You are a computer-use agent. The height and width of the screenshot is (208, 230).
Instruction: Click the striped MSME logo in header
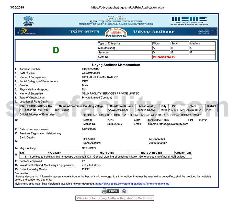click(x=189, y=19)
